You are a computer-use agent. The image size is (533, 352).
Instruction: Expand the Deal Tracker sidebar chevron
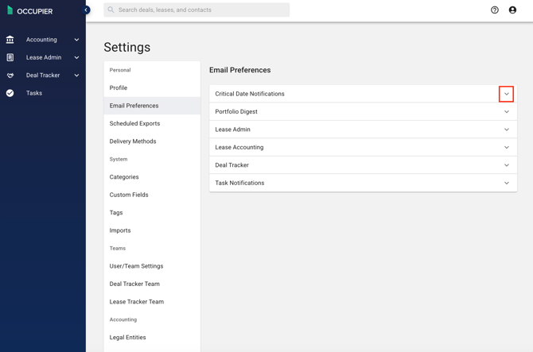click(77, 75)
